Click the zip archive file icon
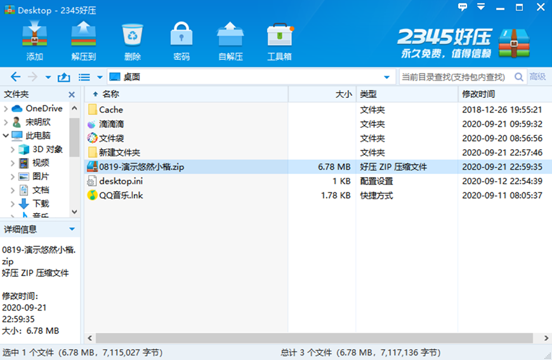 point(92,166)
